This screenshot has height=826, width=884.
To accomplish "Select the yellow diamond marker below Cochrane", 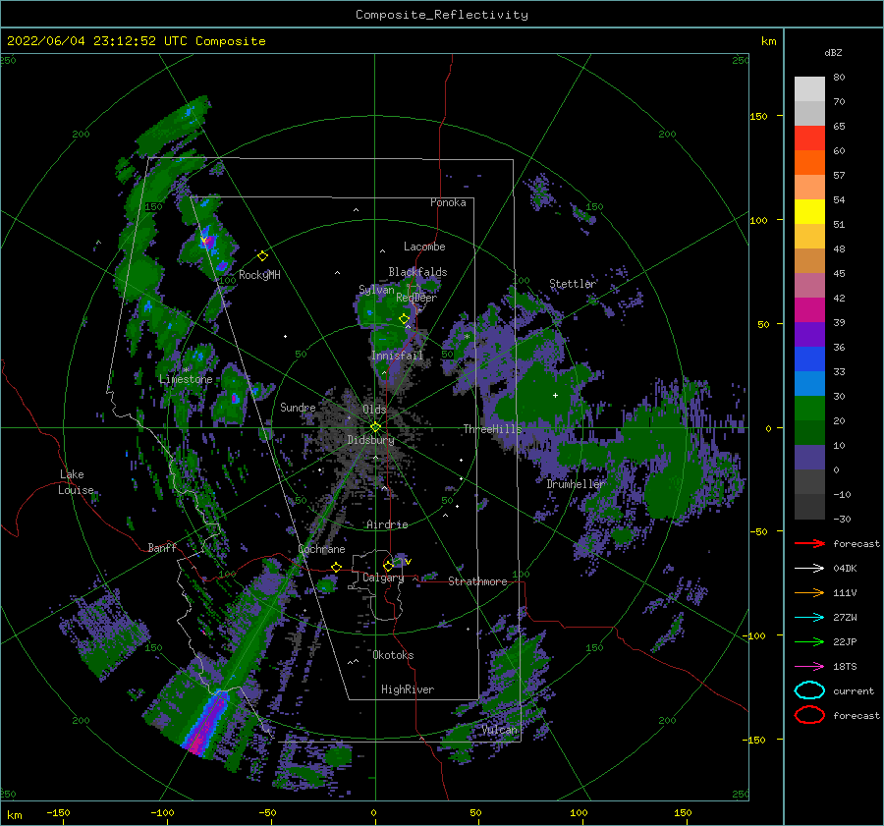I will point(336,568).
